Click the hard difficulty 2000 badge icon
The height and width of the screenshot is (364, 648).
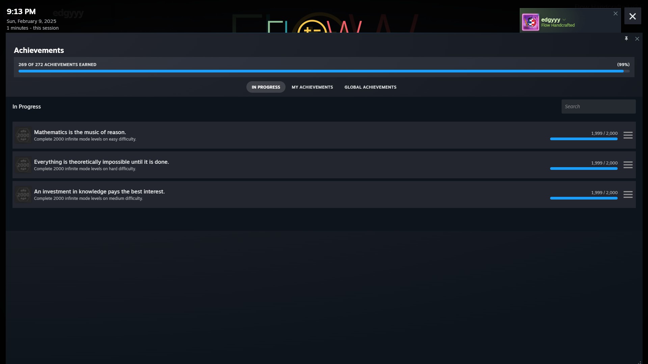click(x=23, y=165)
